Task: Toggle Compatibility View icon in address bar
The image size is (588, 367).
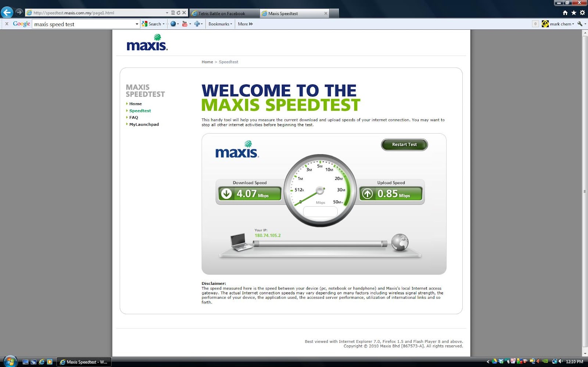Action: click(x=173, y=12)
